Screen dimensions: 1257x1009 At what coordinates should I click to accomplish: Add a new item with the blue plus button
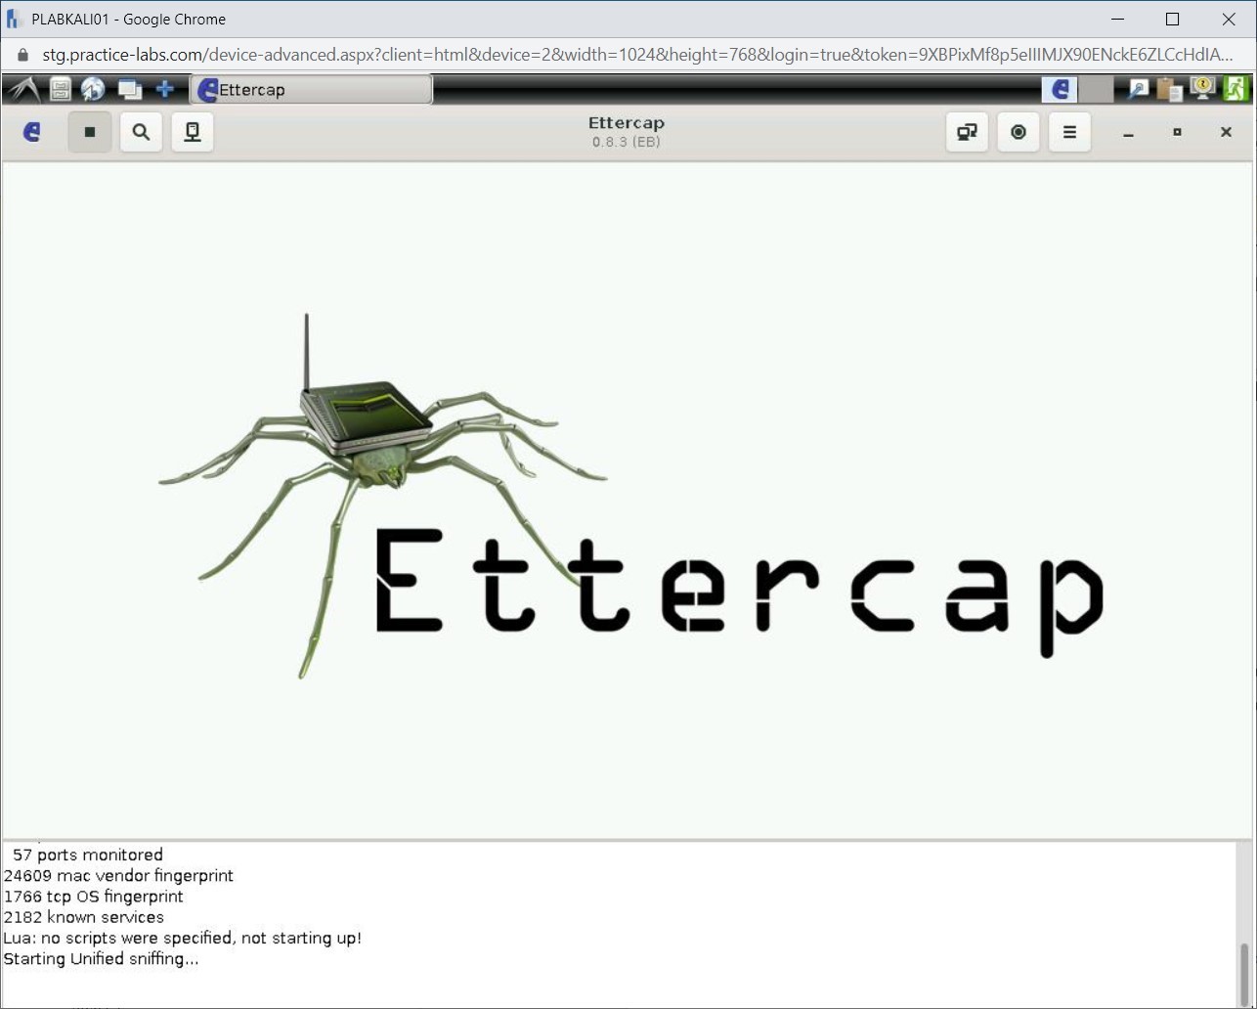(164, 88)
